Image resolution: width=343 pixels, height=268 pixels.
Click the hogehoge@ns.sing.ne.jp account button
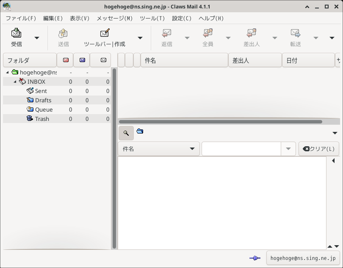[303, 258]
